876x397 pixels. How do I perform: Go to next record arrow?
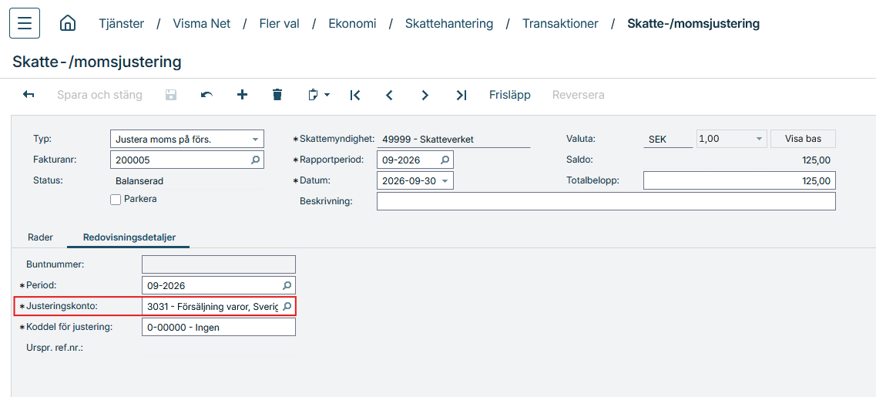click(x=425, y=95)
